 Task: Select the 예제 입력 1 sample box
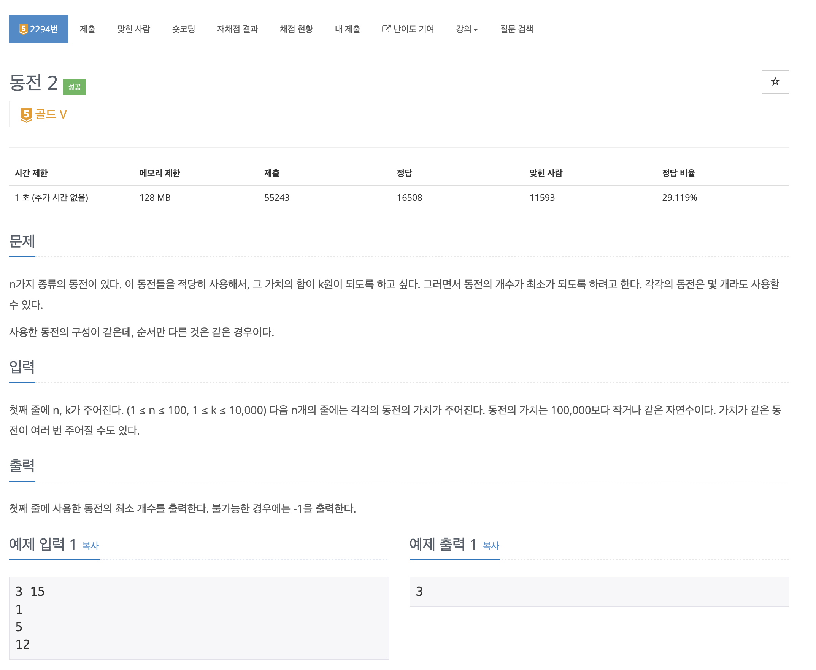(199, 618)
